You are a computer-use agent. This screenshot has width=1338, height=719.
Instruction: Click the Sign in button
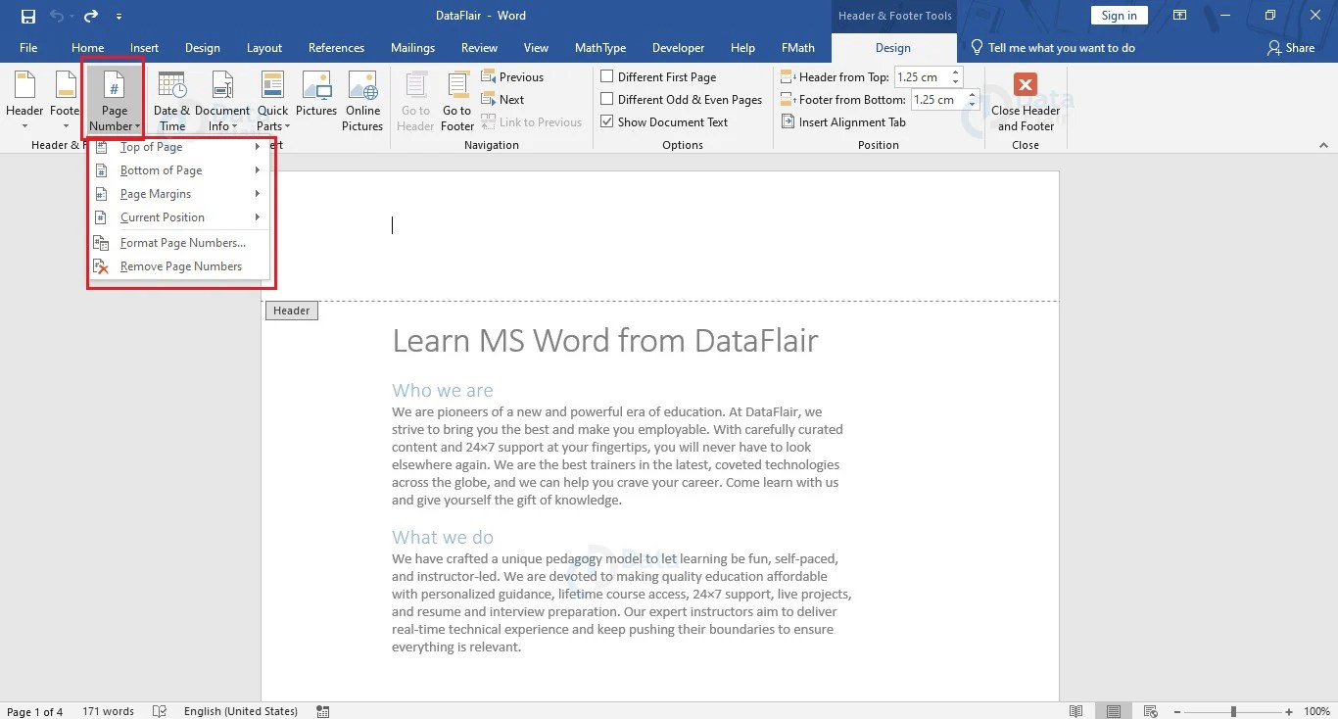click(x=1119, y=15)
